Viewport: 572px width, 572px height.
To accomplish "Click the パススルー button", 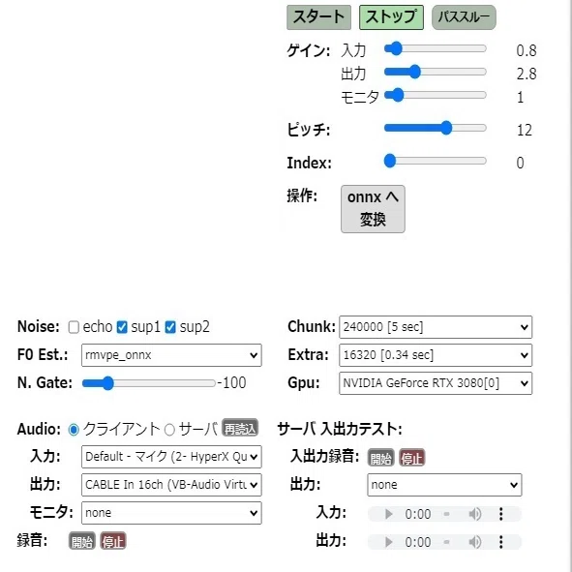I will [x=464, y=17].
